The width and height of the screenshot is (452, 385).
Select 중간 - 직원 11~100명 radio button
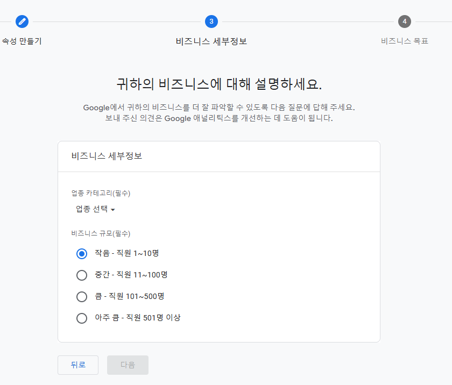click(x=82, y=275)
